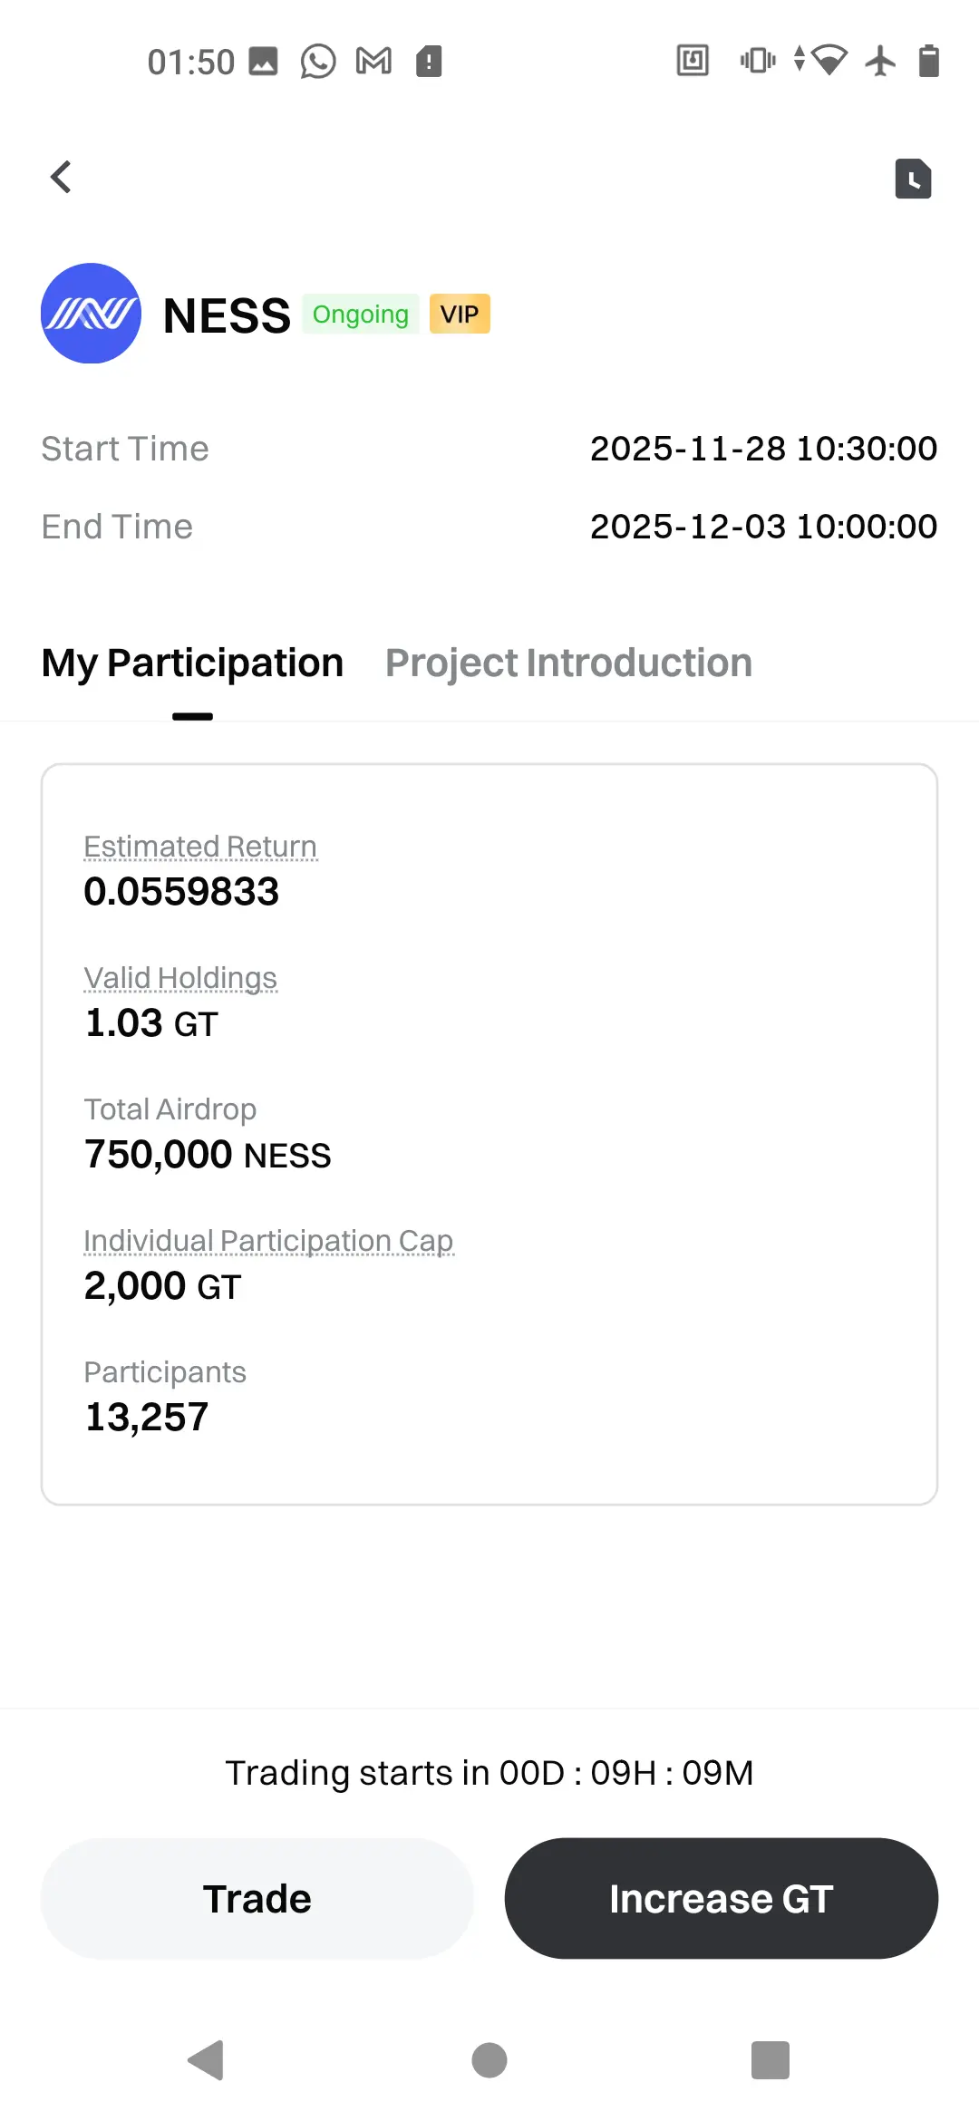
Task: Tap Gmail notification icon in status bar
Action: 373,62
